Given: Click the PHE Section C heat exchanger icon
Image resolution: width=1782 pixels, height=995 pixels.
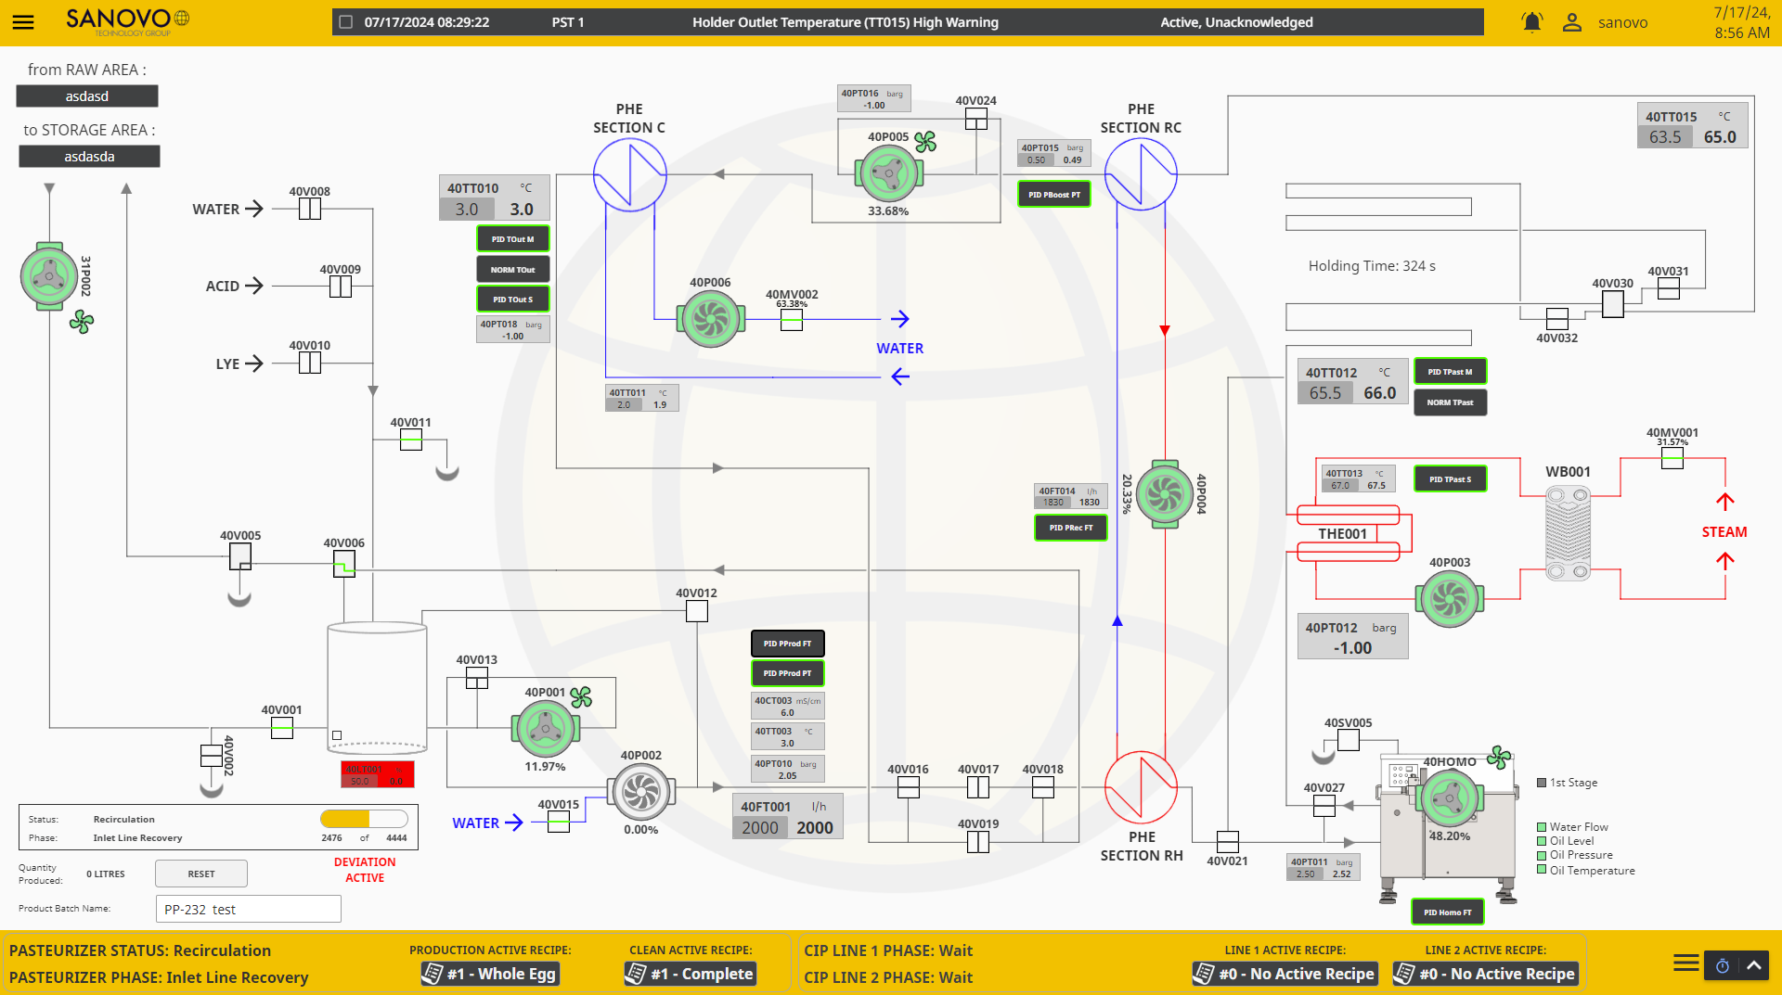Looking at the screenshot, I should pyautogui.click(x=630, y=174).
